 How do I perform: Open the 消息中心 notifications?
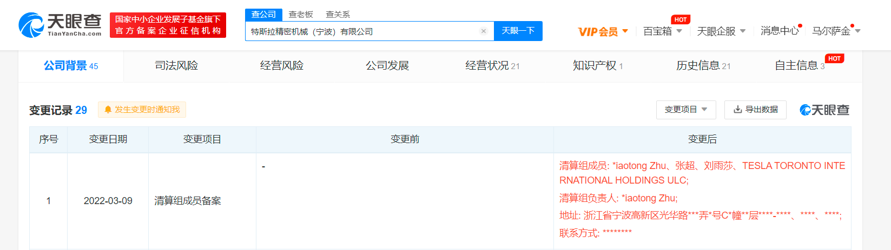point(780,31)
